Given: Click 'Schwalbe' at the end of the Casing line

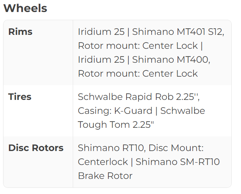Looking at the screenshot, I should tap(183, 111).
